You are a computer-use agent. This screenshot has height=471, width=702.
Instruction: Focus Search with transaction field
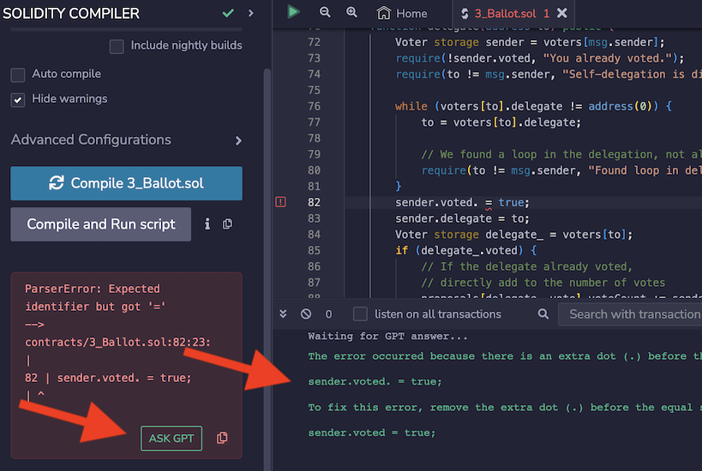pos(630,314)
